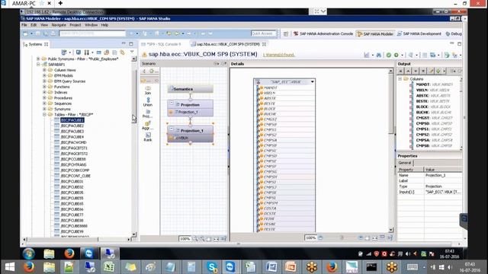The image size is (488, 274).
Task: Click the Quick Access field
Action: (x=264, y=33)
